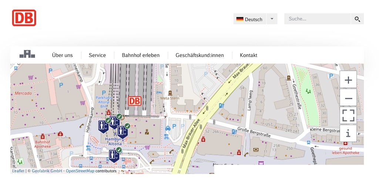Viewport: 379px width, 185px height.
Task: Click the Parkhaus Altona Bhf label
Action: pos(104,102)
